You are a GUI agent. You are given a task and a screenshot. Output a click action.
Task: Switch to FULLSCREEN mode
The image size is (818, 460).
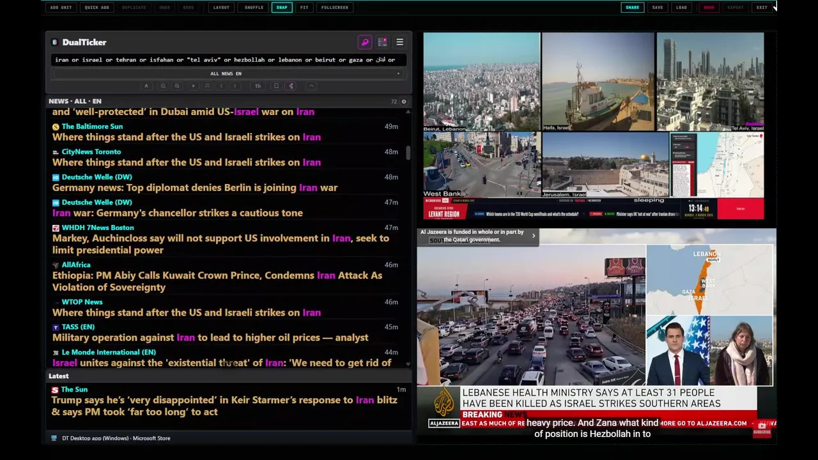pyautogui.click(x=335, y=8)
